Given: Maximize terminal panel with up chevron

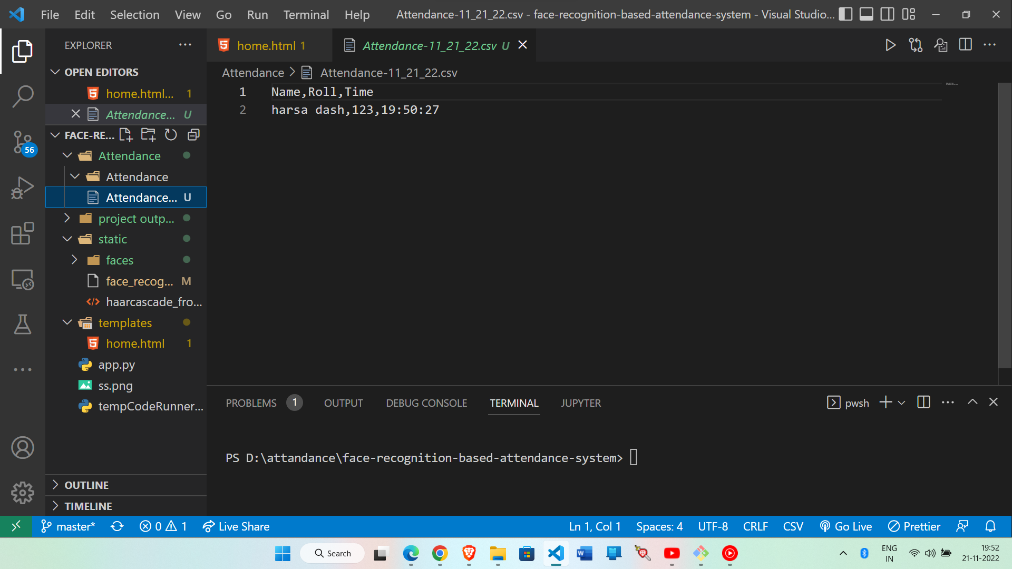Looking at the screenshot, I should tap(972, 402).
